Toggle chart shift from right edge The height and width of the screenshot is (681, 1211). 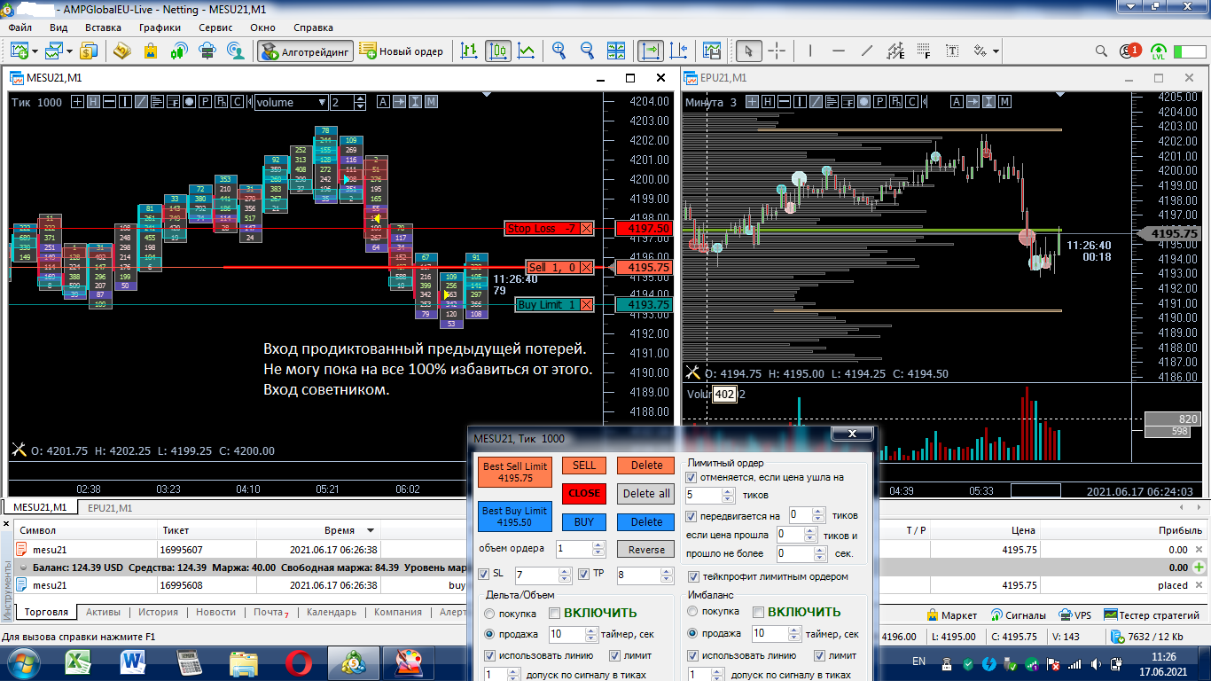pos(679,51)
